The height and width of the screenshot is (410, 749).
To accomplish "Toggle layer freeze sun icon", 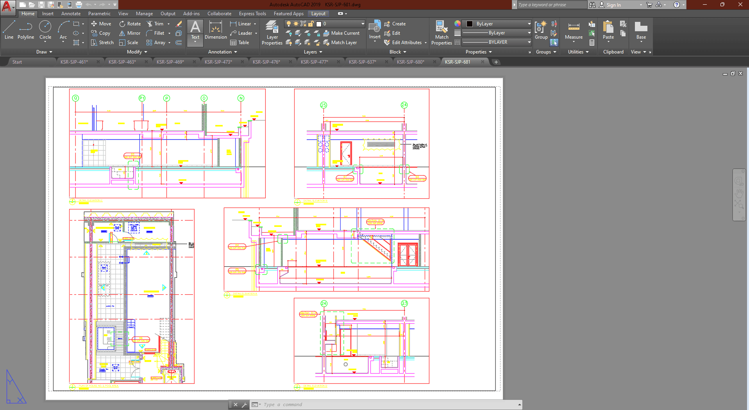I will [x=296, y=24].
